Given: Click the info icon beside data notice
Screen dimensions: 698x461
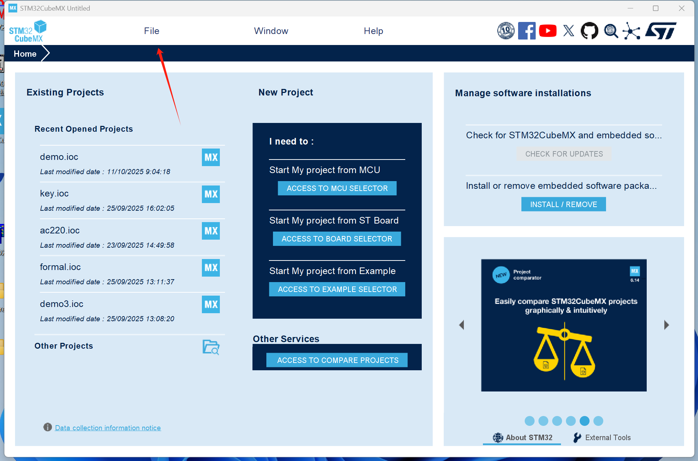Looking at the screenshot, I should tap(48, 427).
